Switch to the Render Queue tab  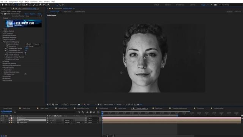click(8, 108)
